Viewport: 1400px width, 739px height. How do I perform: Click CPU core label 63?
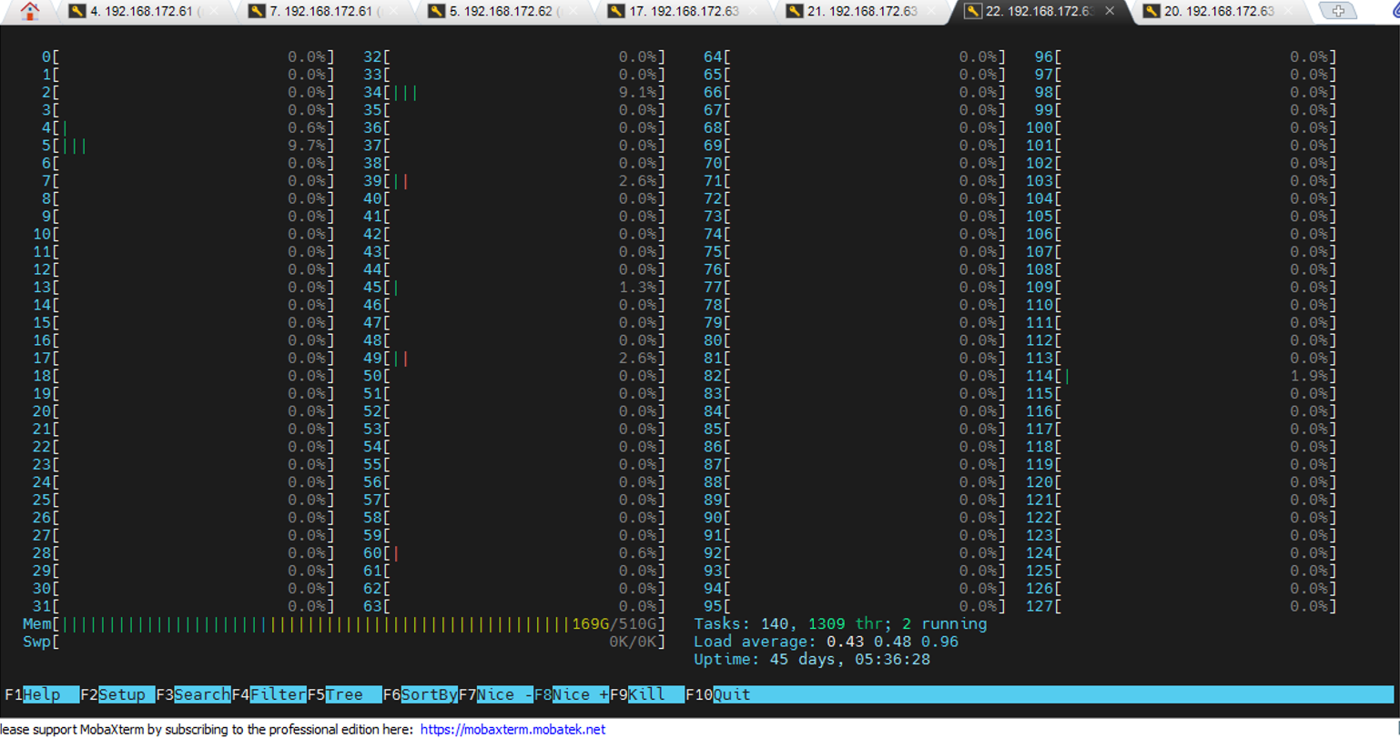tap(372, 606)
